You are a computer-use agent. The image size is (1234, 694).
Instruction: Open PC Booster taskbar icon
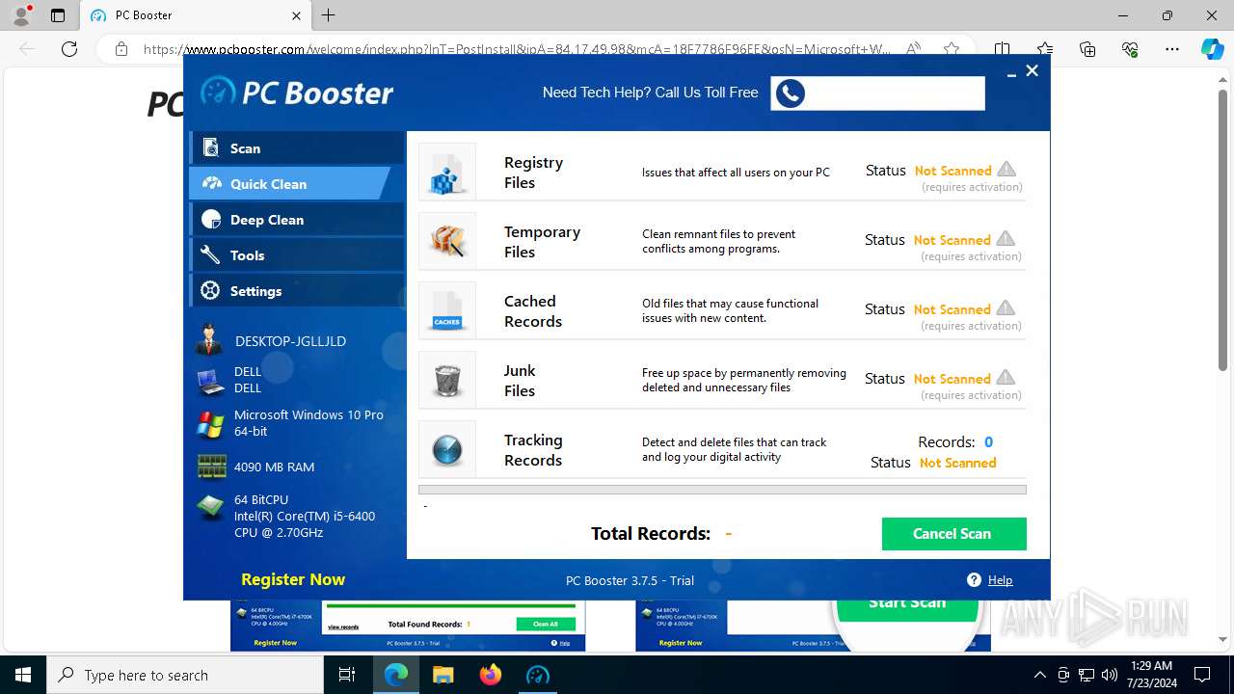[x=538, y=675]
